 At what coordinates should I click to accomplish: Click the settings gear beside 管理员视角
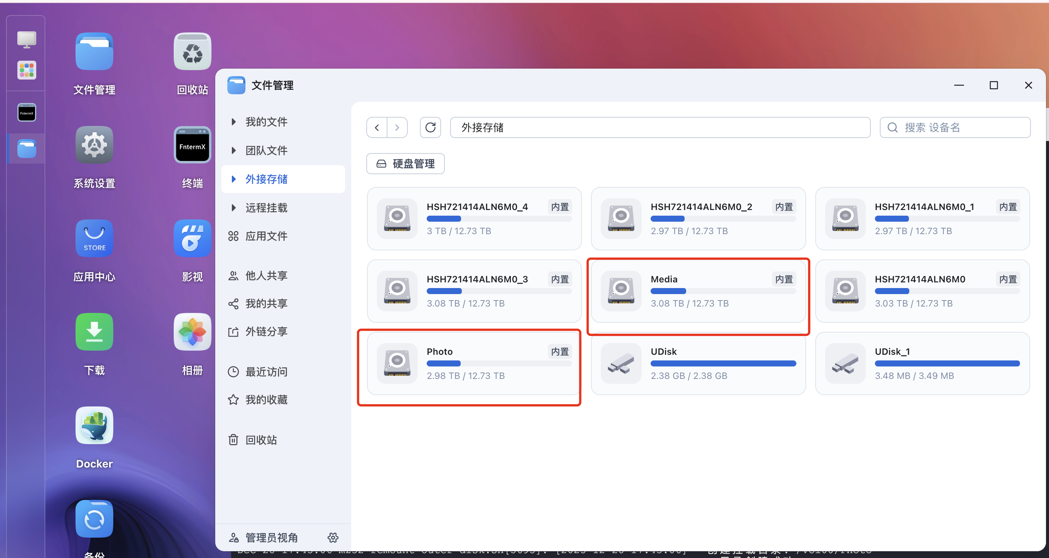(333, 537)
